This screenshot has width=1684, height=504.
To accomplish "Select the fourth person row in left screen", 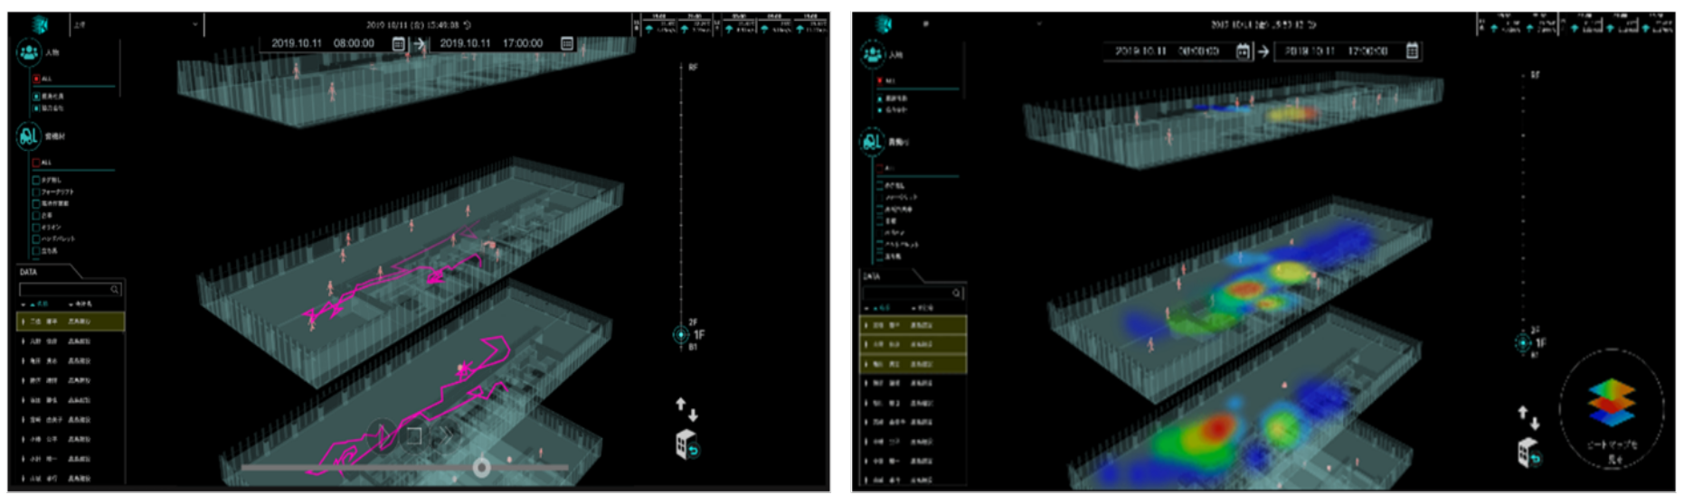I will [x=71, y=380].
